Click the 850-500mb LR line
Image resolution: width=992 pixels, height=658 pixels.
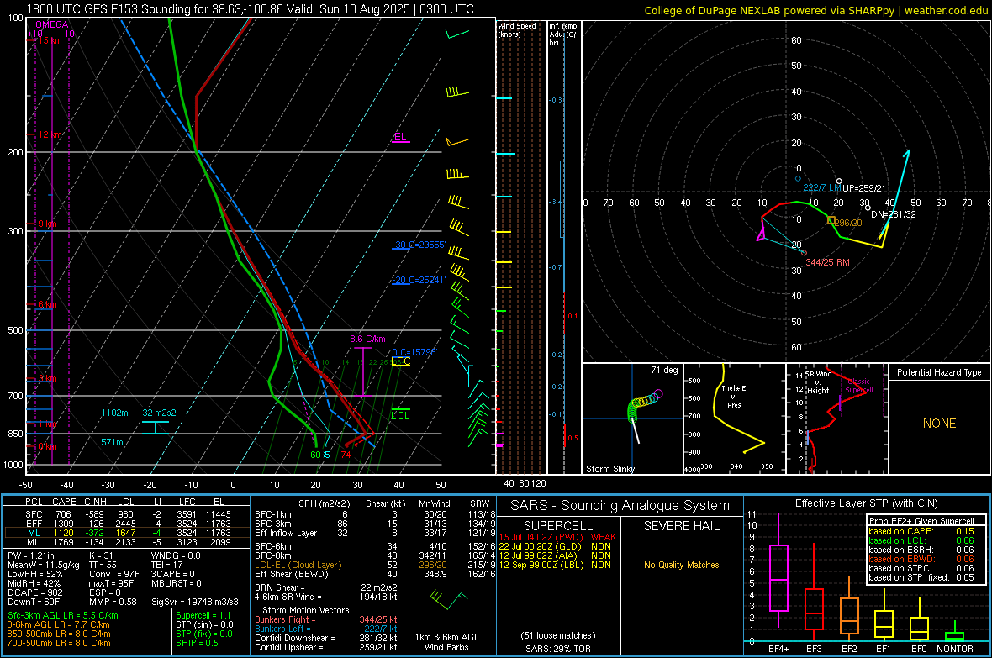coord(59,634)
